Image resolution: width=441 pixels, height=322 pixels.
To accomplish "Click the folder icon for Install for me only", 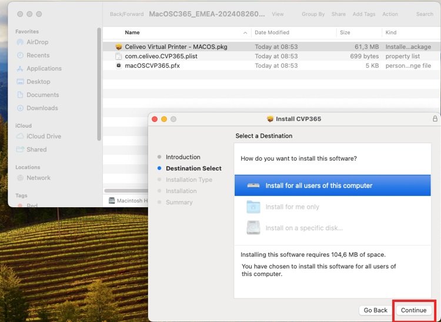I will [253, 207].
